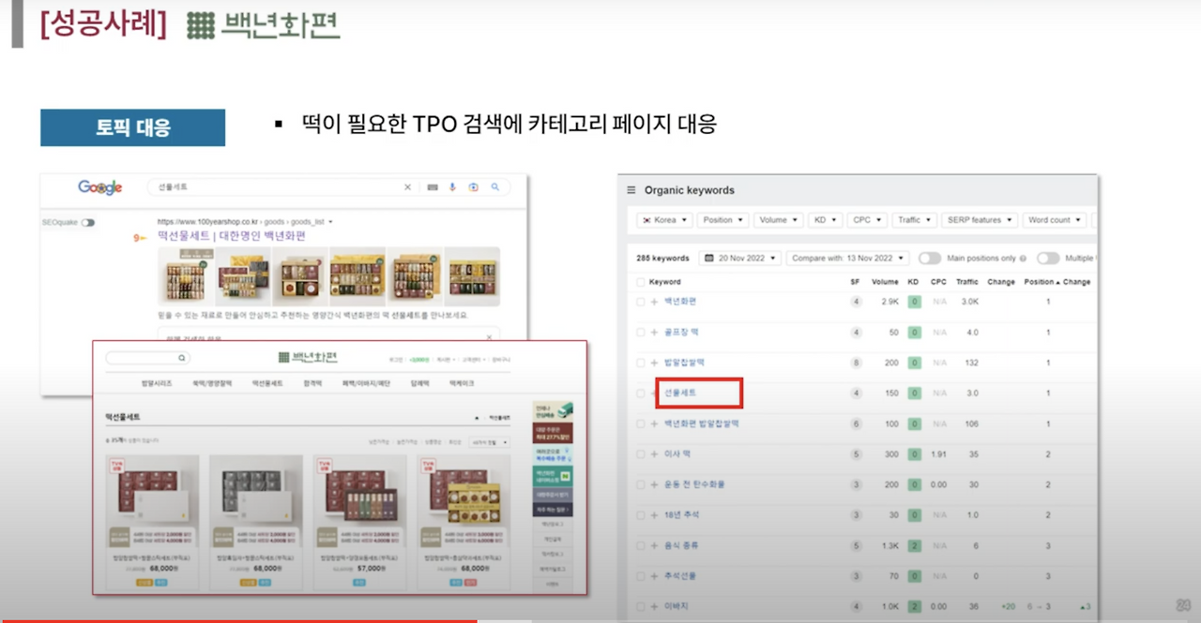Open Google result 떡선물세트 | 대한명인 백년화편
This screenshot has width=1201, height=623.
coord(231,236)
